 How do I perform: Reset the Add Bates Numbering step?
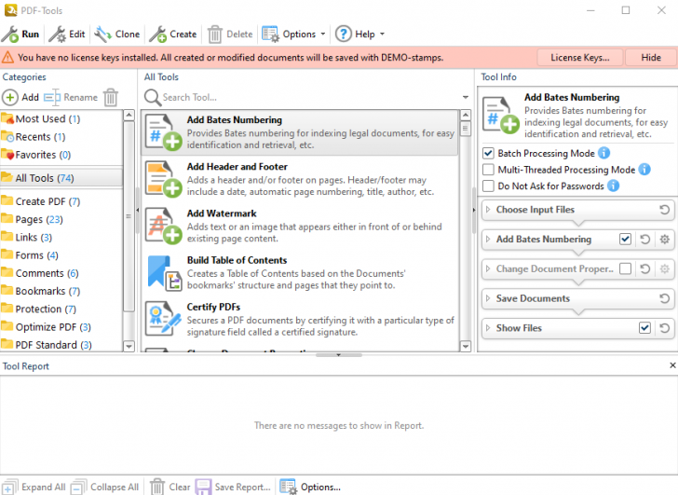(644, 240)
